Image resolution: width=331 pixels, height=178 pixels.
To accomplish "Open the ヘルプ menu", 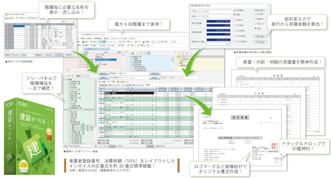I will [x=131, y=38].
